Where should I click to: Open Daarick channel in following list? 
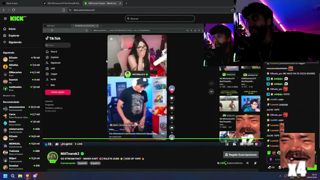point(21,81)
